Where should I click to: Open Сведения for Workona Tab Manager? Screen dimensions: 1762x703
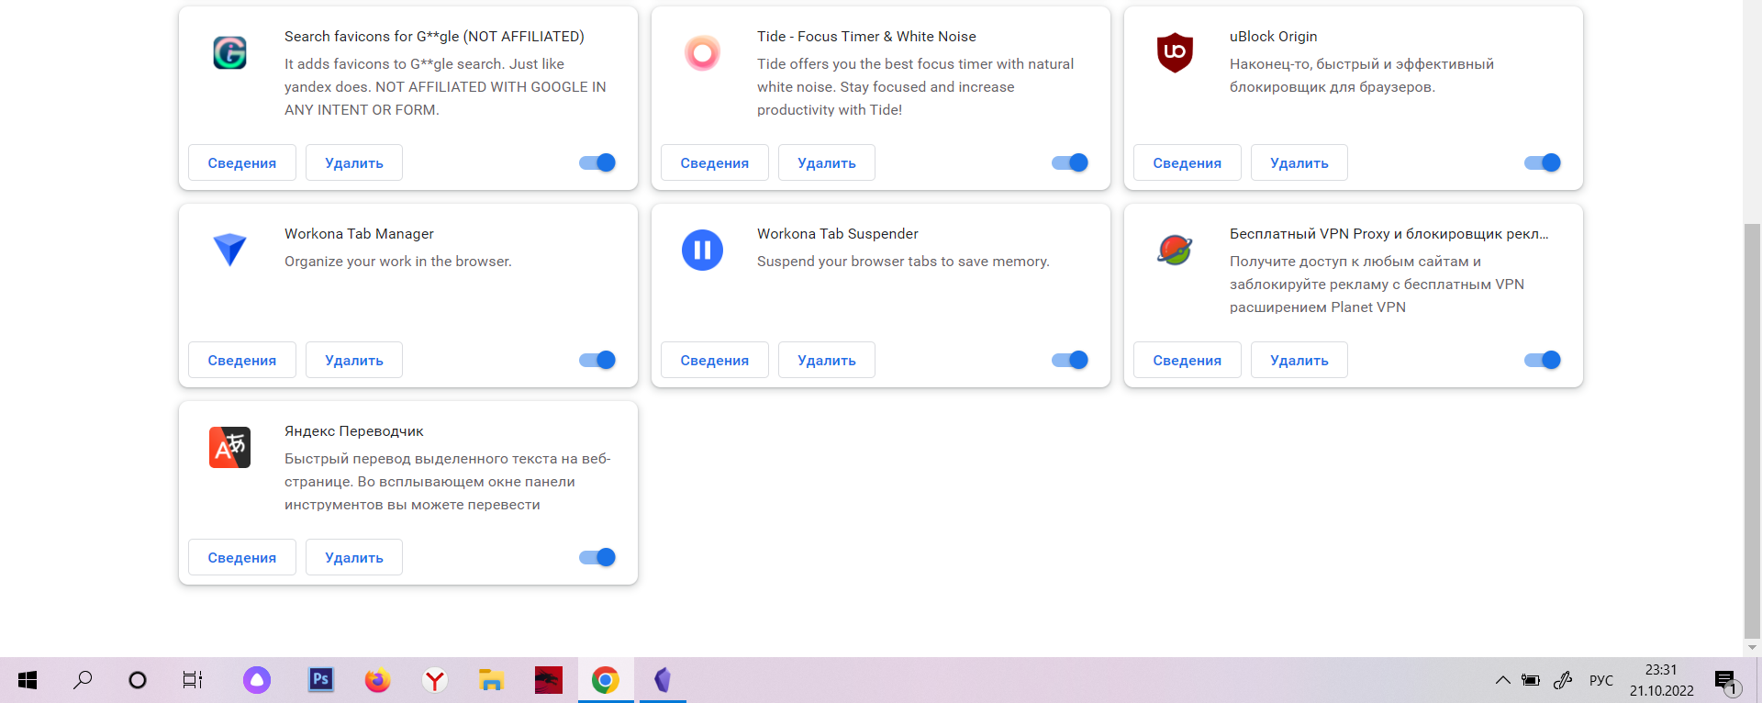point(242,360)
